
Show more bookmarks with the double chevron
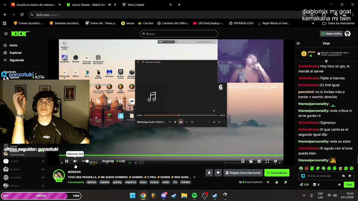point(313,23)
